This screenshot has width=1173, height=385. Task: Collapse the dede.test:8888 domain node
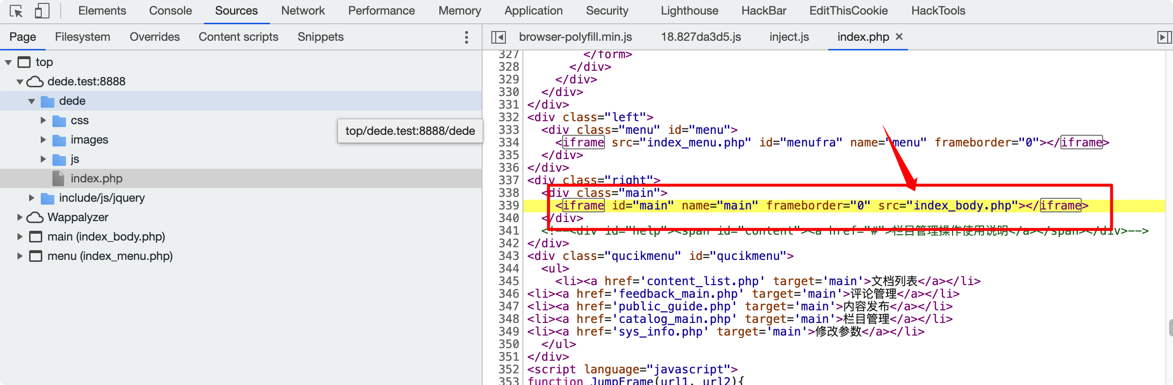point(20,82)
